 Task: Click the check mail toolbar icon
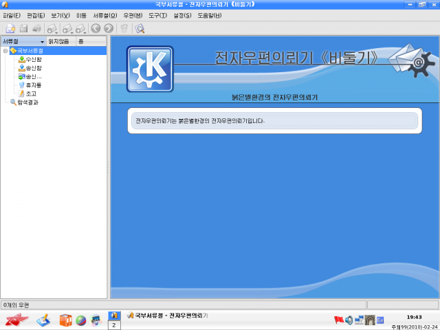[52, 28]
